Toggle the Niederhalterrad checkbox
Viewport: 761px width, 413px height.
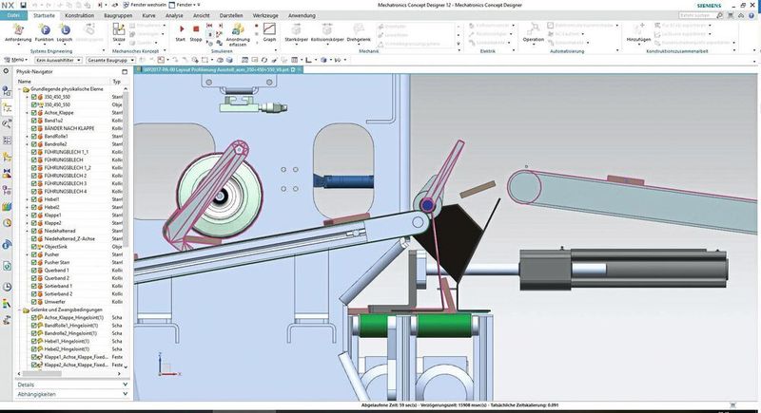point(34,231)
